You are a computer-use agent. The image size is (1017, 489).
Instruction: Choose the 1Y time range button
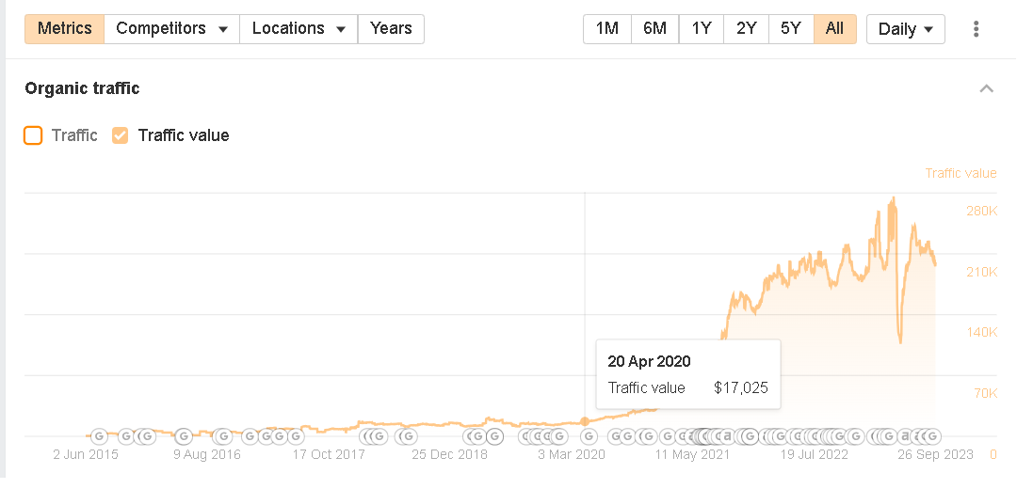tap(702, 29)
